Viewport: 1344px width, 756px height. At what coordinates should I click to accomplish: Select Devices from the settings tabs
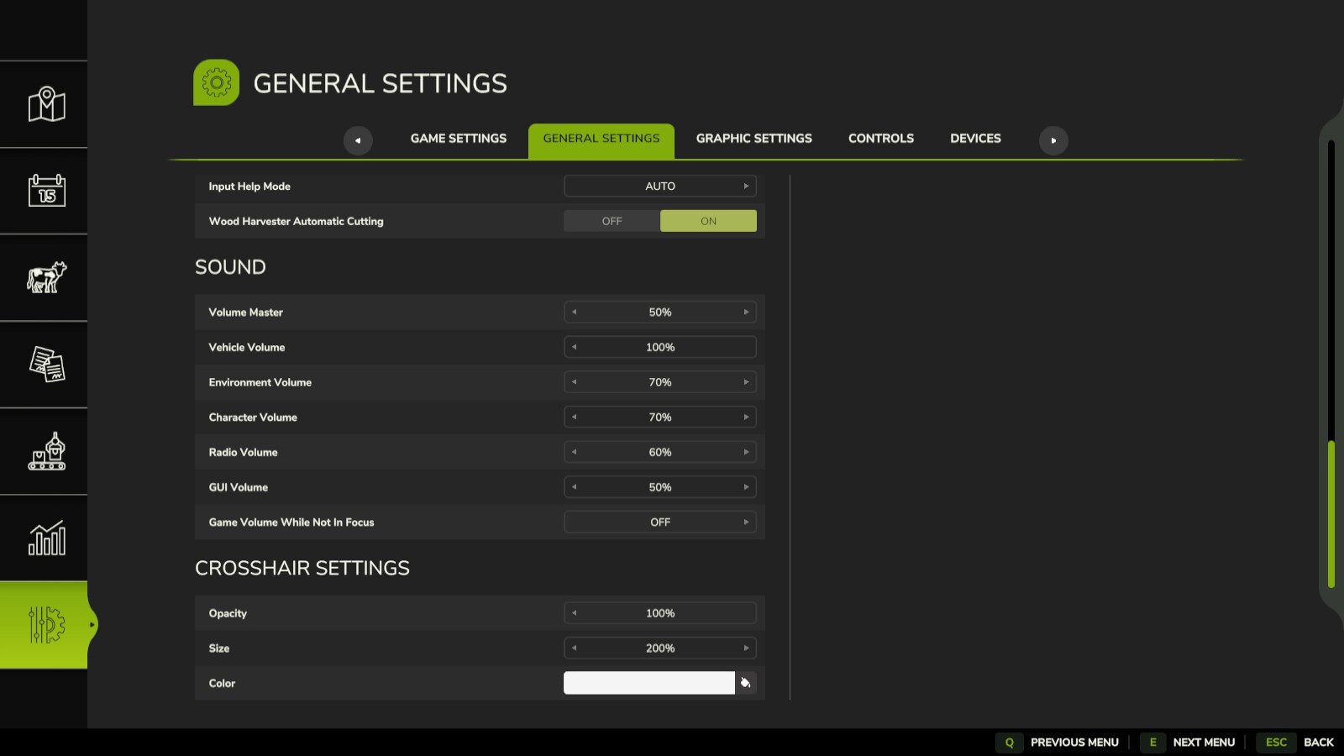coord(975,139)
